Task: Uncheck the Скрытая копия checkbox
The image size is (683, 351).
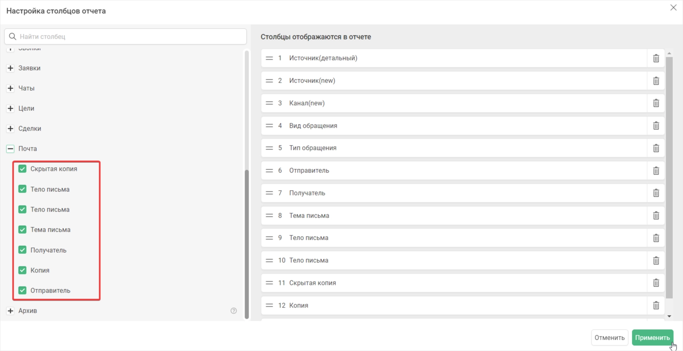Action: 23,169
